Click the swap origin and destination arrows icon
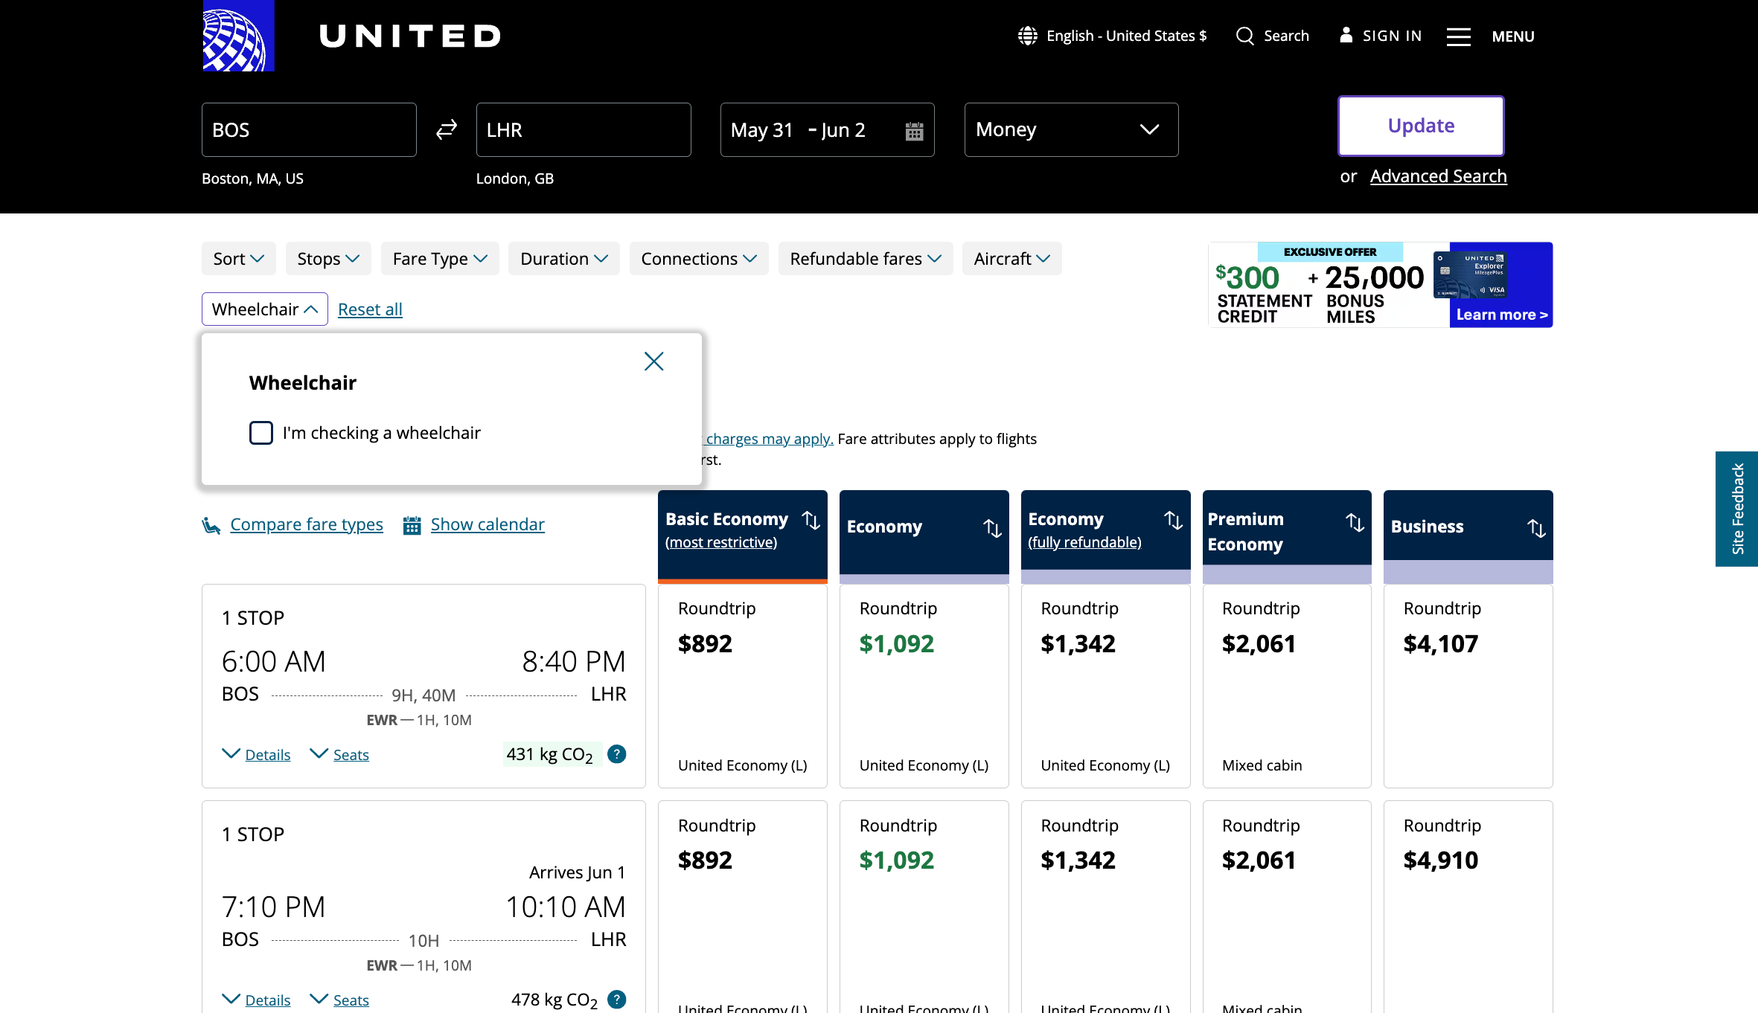 click(x=446, y=130)
